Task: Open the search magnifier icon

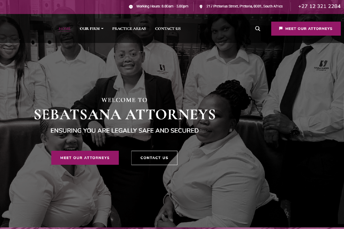Action: click(x=258, y=29)
